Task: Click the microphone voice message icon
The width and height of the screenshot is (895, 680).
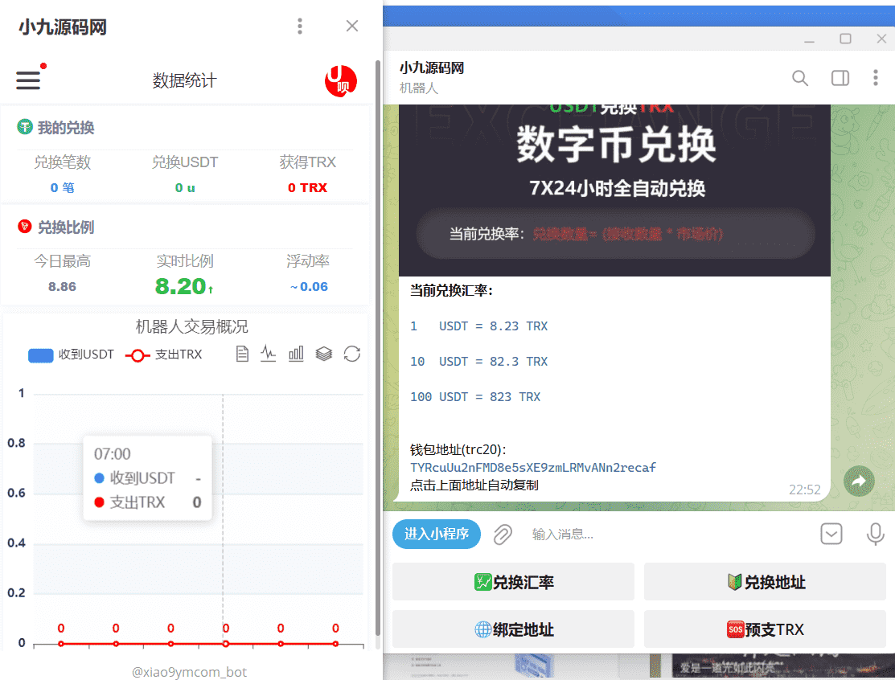Action: click(x=875, y=535)
